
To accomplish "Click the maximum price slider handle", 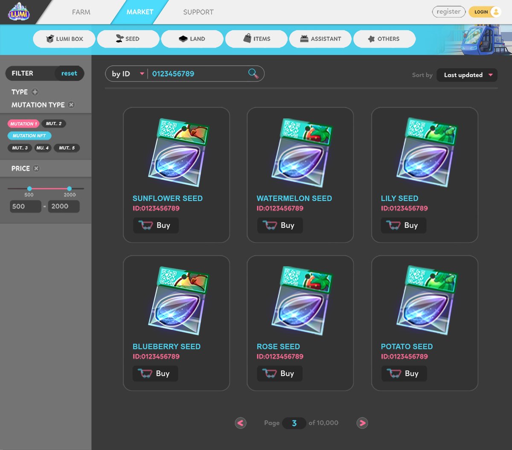I will point(69,189).
